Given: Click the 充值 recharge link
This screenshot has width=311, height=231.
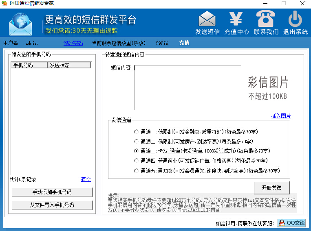Looking at the screenshot, I should (184, 43).
